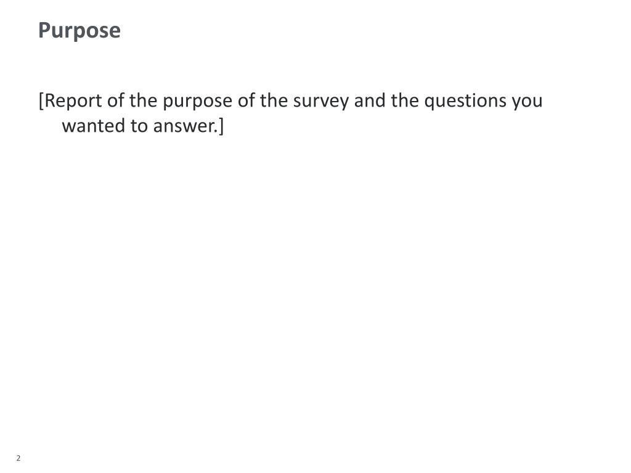Viewport: 631px width, 473px height.
Task: Click the word wanted on second line
Action: (94, 126)
